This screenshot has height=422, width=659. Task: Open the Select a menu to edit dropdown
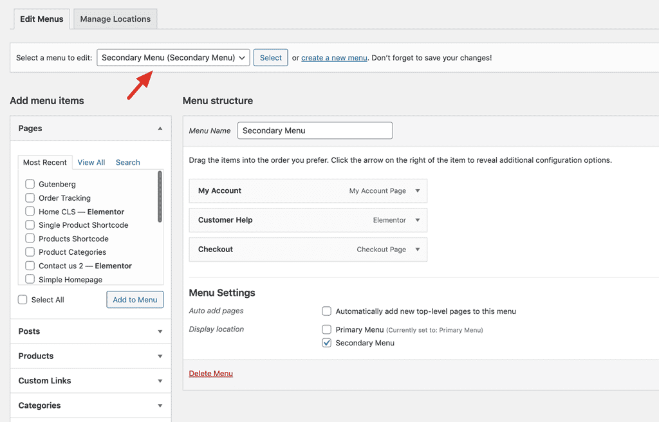click(x=173, y=58)
